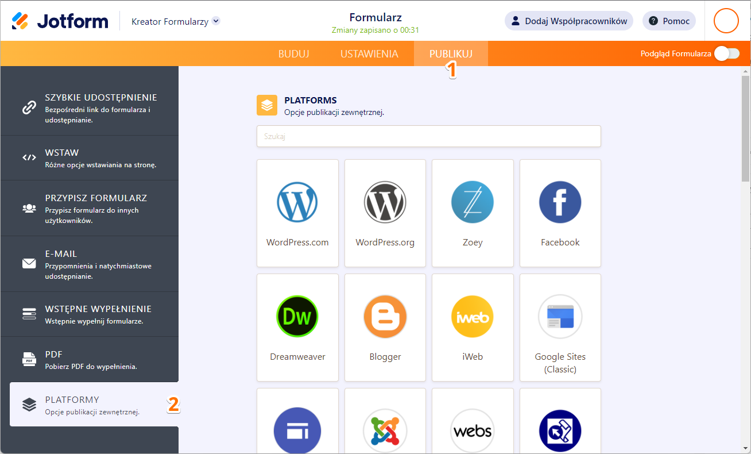
Task: Switch to the BUDUJ tab
Action: [294, 53]
